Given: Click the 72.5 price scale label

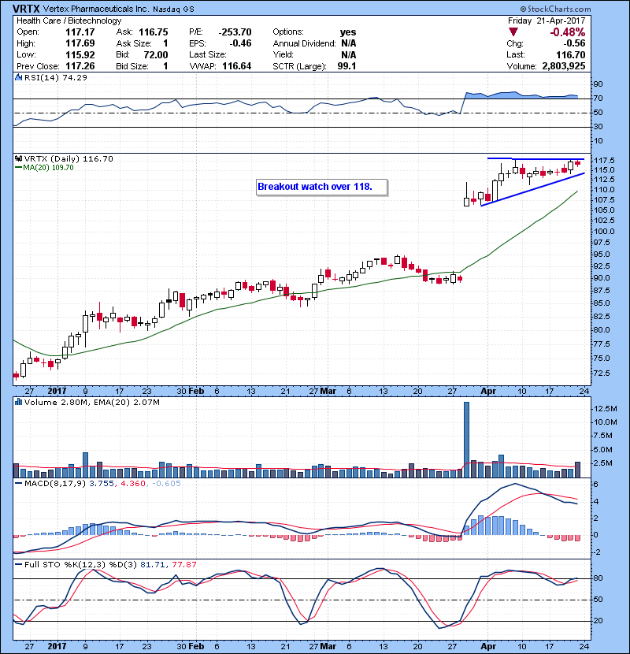Looking at the screenshot, I should 601,373.
